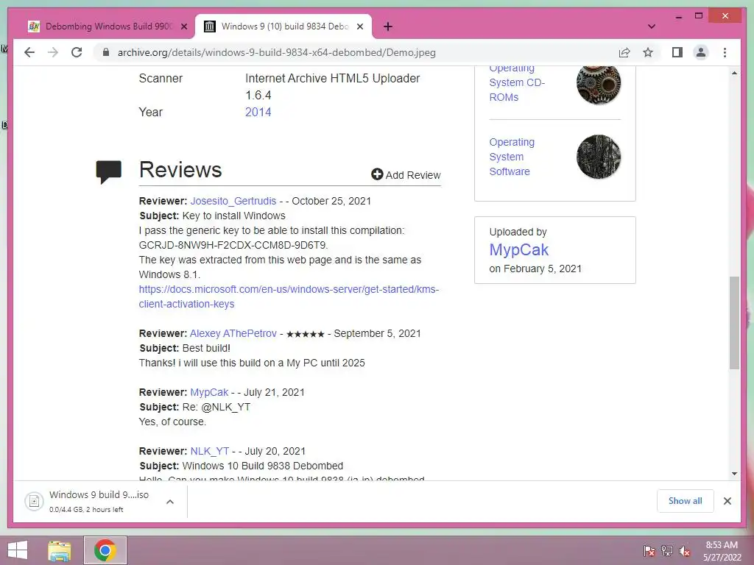Click the scrollbar down arrow

click(x=734, y=474)
